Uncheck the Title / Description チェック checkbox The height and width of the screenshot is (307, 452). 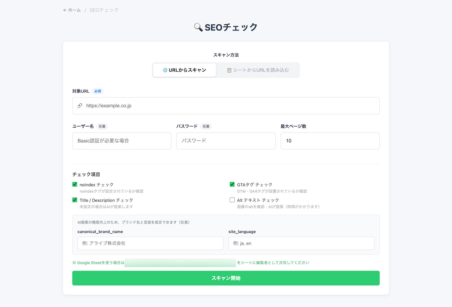tap(75, 200)
